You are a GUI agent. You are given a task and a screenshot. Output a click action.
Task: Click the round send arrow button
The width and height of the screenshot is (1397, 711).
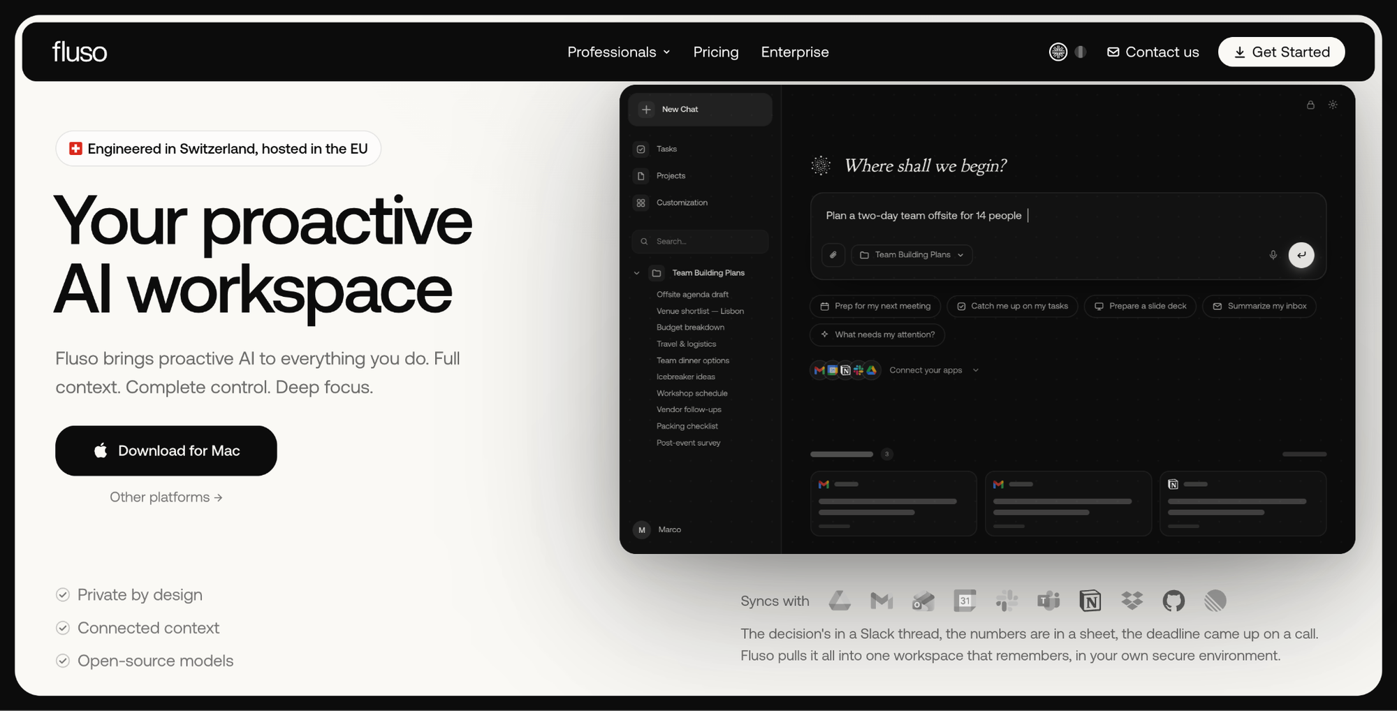(x=1301, y=255)
